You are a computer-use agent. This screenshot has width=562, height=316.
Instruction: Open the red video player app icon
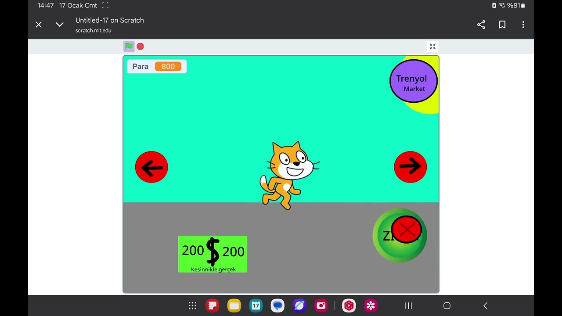coord(349,305)
